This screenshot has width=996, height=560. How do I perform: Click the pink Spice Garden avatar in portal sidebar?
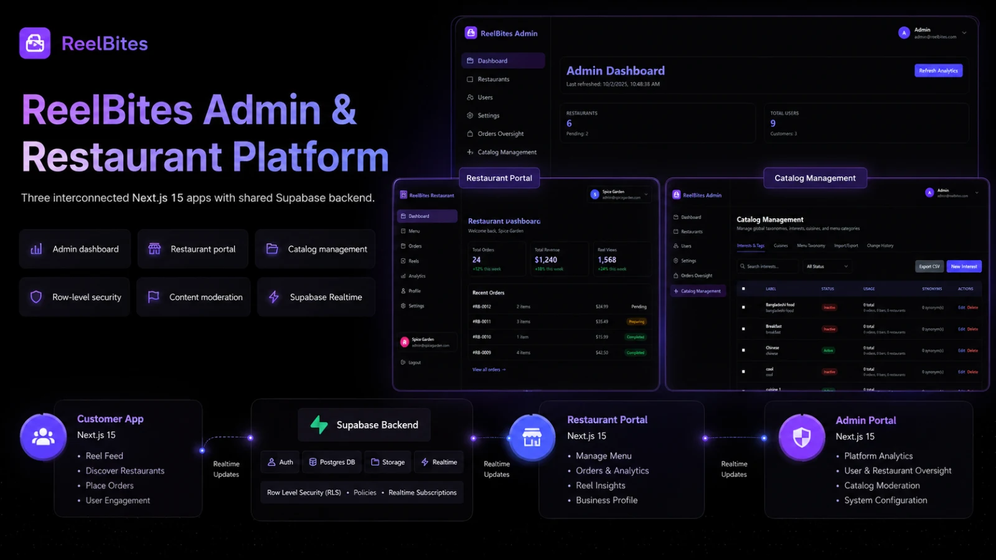coord(405,342)
